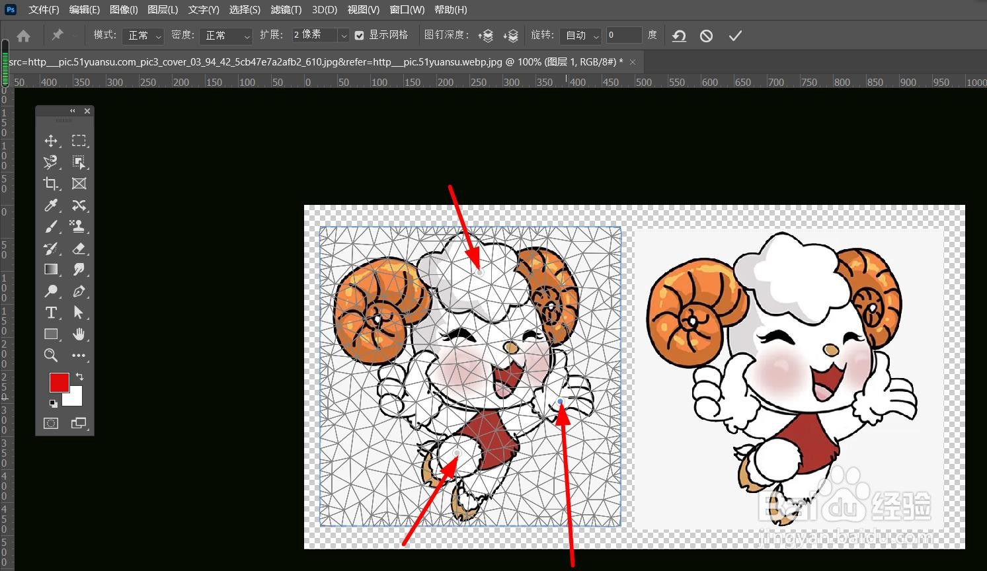Select the Clone Stamp tool
This screenshot has width=987, height=571.
coord(79,227)
